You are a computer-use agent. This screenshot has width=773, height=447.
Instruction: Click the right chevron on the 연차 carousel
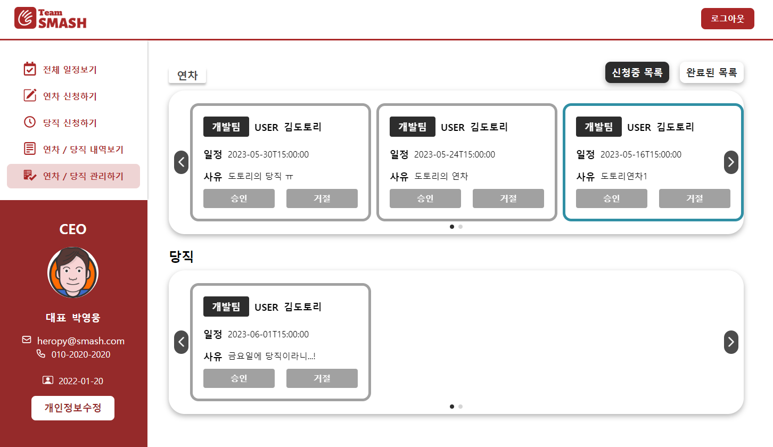pyautogui.click(x=731, y=162)
